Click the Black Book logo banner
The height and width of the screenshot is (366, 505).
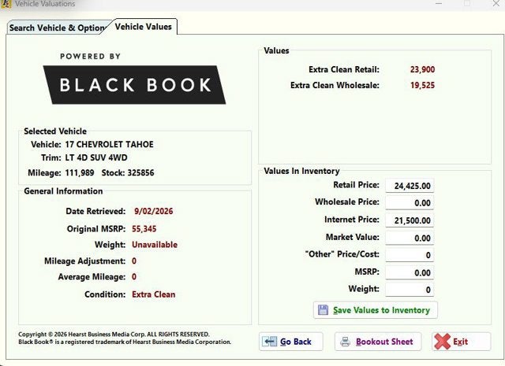134,85
